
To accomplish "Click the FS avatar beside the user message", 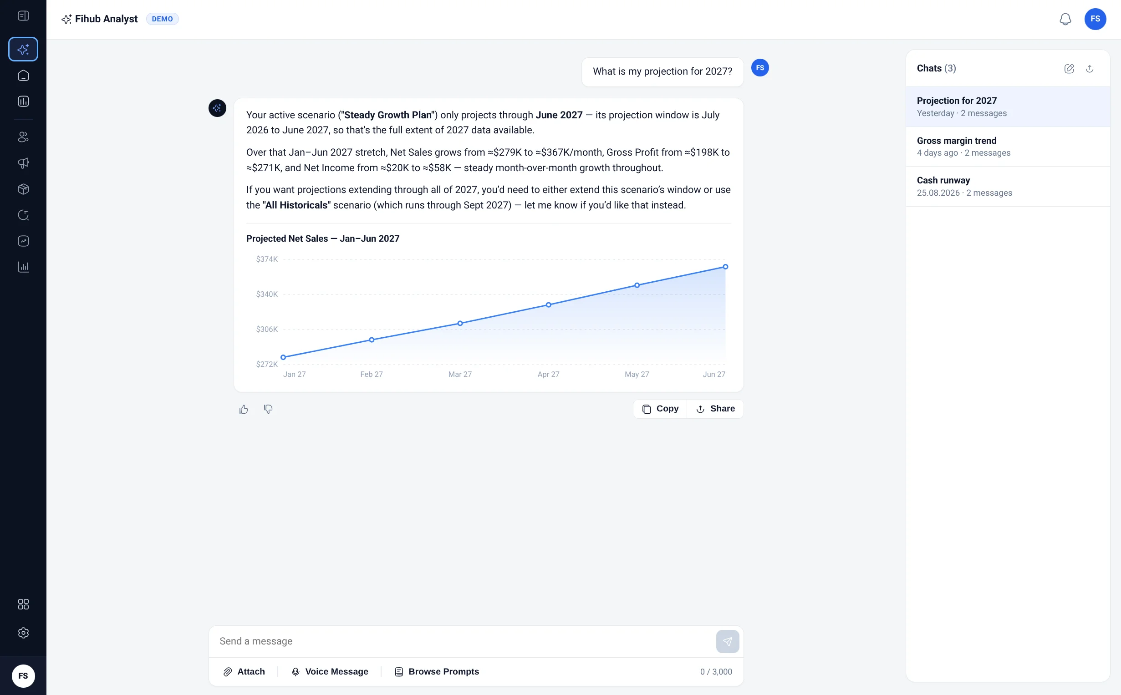I will click(759, 67).
